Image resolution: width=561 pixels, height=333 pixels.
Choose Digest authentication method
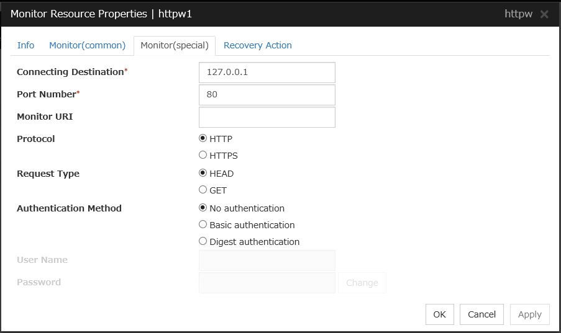(203, 242)
